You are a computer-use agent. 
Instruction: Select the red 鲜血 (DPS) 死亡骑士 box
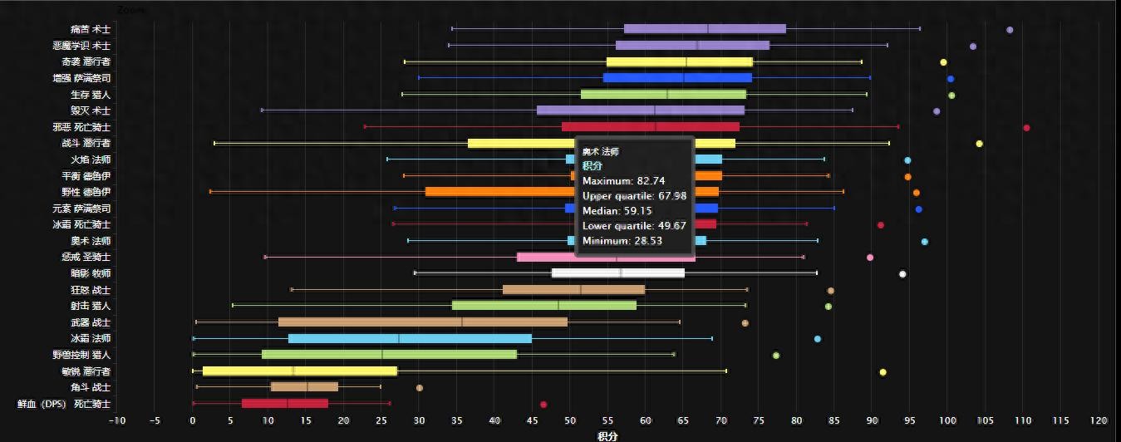[x=284, y=404]
